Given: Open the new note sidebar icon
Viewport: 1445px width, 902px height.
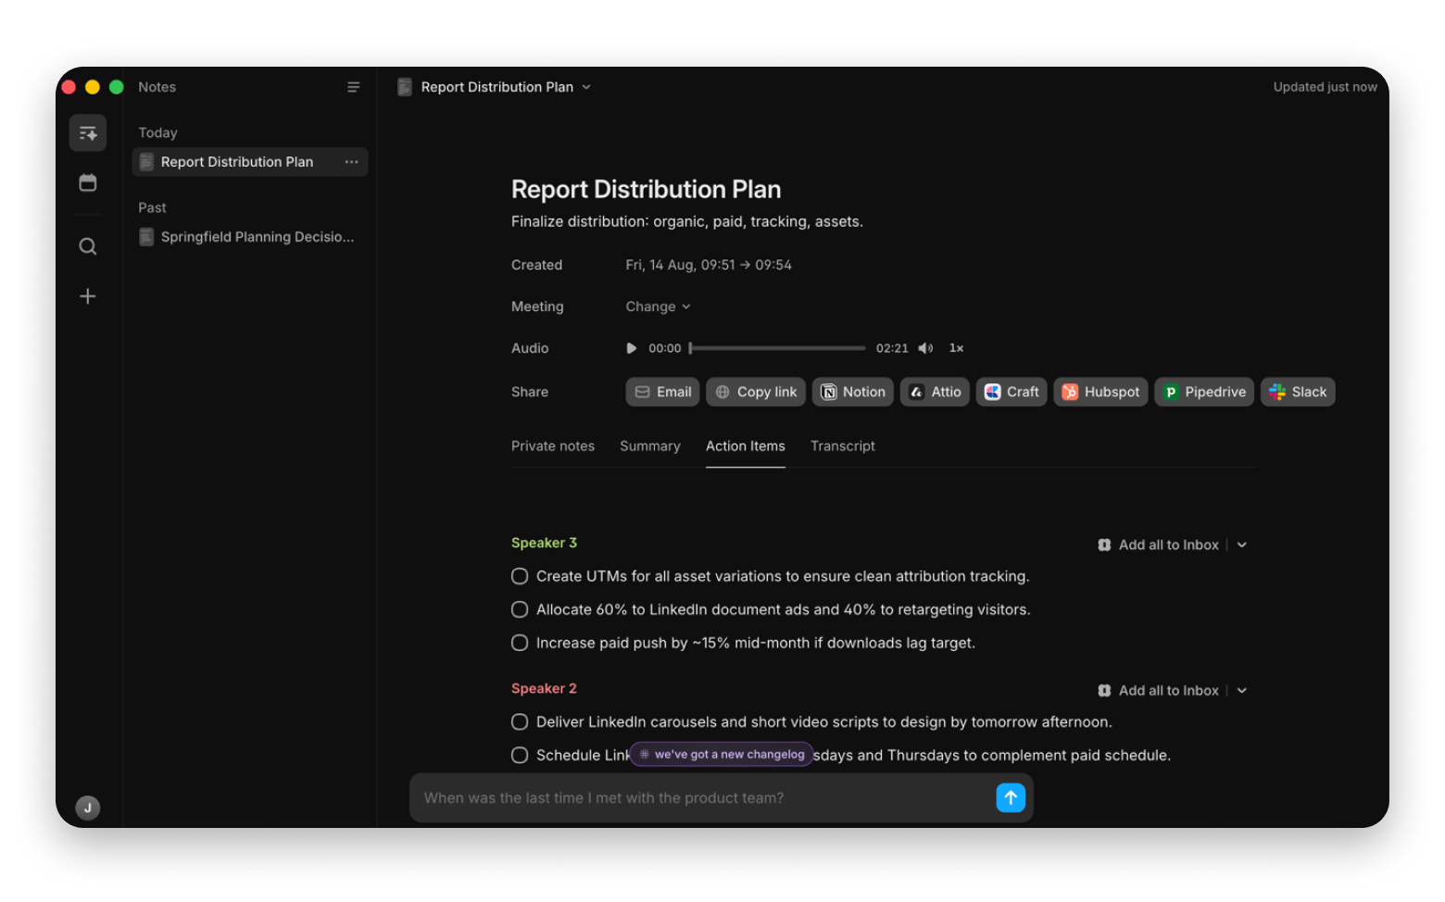Looking at the screenshot, I should (88, 133).
